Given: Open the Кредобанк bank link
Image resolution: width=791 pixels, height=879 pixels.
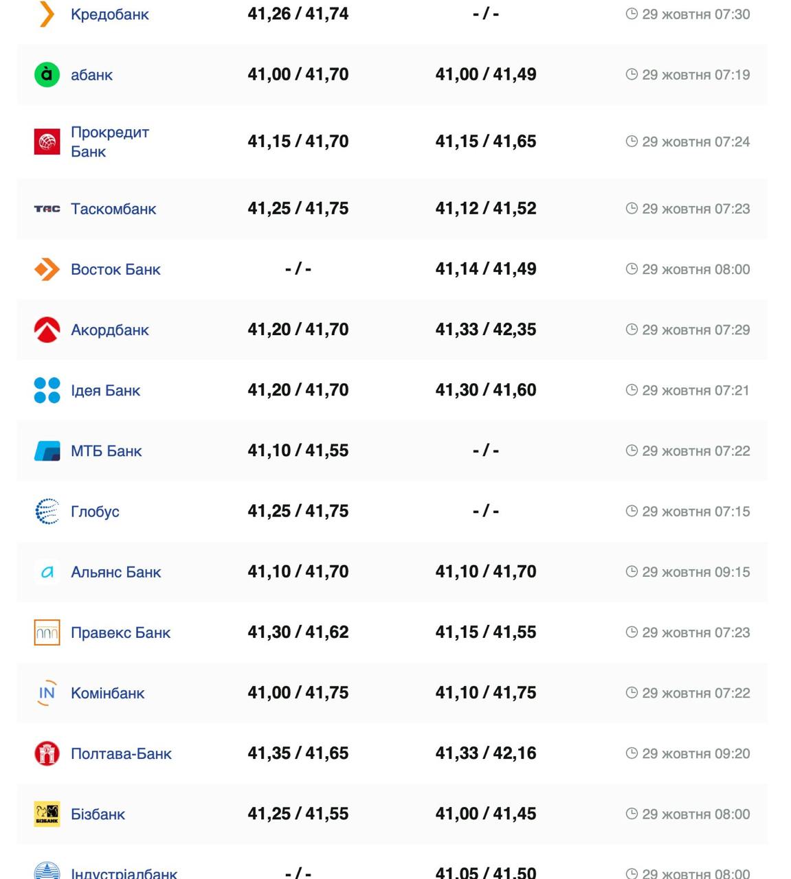Looking at the screenshot, I should click(x=109, y=14).
